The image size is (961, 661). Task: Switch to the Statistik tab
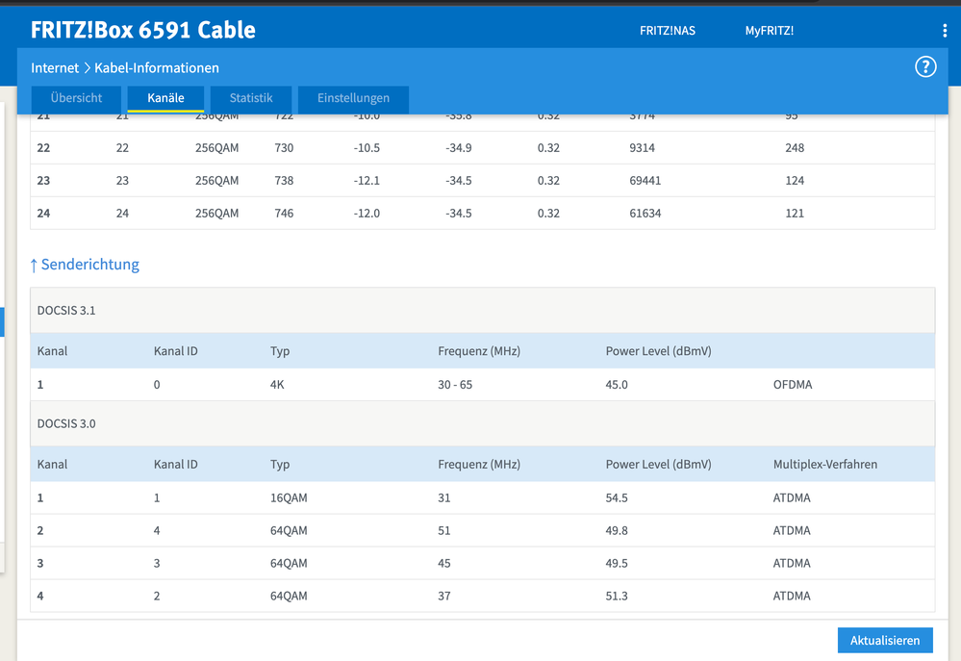(x=251, y=98)
